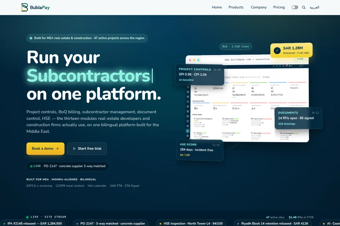The image size is (340, 226).
Task: Select the BoQ 2,418 lines pill
Action: pyautogui.click(x=236, y=47)
